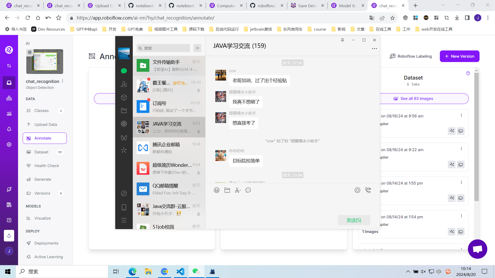Screen dimensions: 495x278
Task: Select Health Check in Roboflow sidebar
Action: (47, 166)
